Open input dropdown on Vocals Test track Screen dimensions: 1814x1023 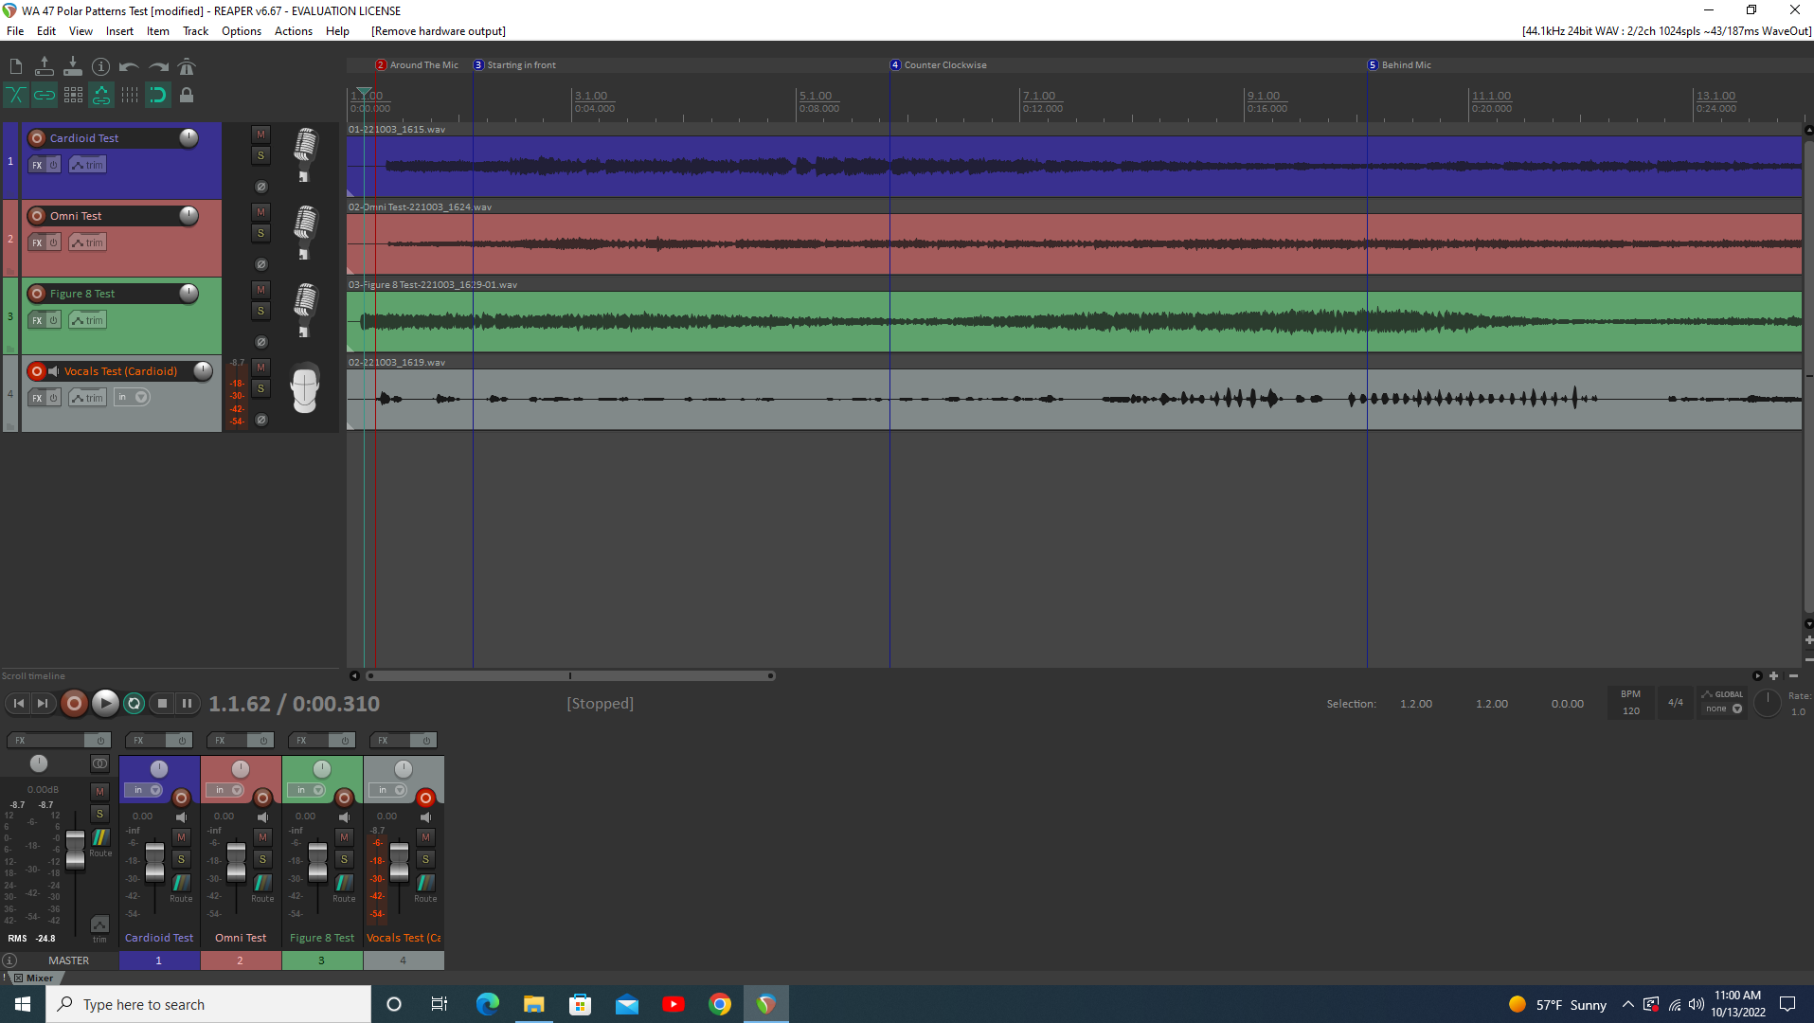[133, 398]
